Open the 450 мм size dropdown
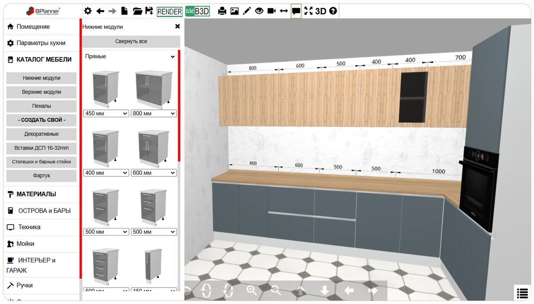 tap(106, 113)
